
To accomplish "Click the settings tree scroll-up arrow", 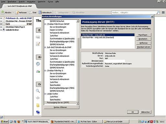I will click(x=78, y=21).
